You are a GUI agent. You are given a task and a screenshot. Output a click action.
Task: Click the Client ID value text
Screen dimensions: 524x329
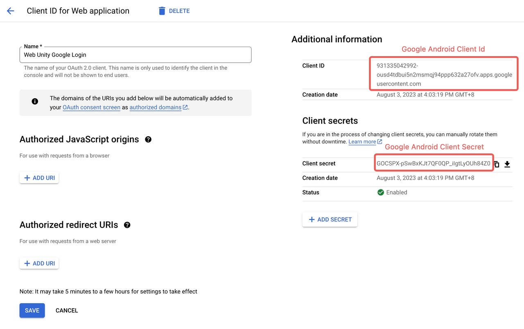tap(444, 74)
